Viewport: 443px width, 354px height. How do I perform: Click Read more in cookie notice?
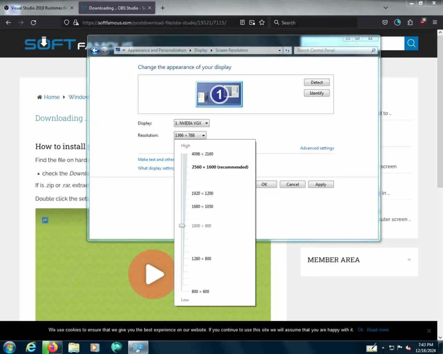[x=378, y=330]
